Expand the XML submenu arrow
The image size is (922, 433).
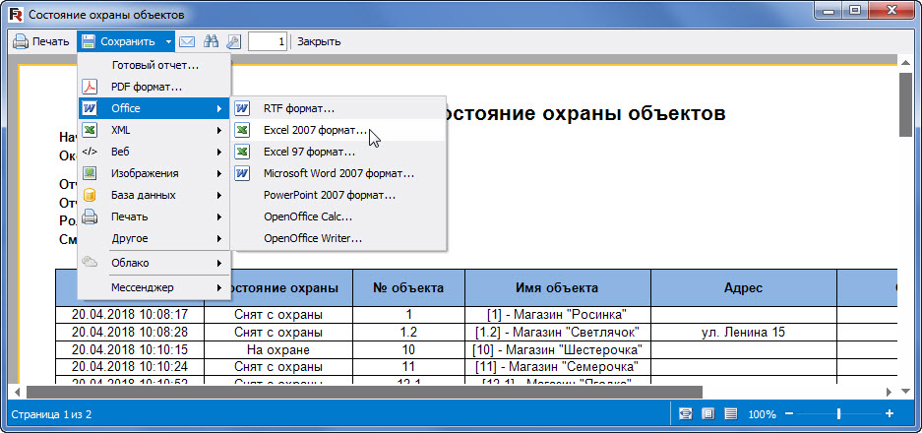tap(219, 130)
